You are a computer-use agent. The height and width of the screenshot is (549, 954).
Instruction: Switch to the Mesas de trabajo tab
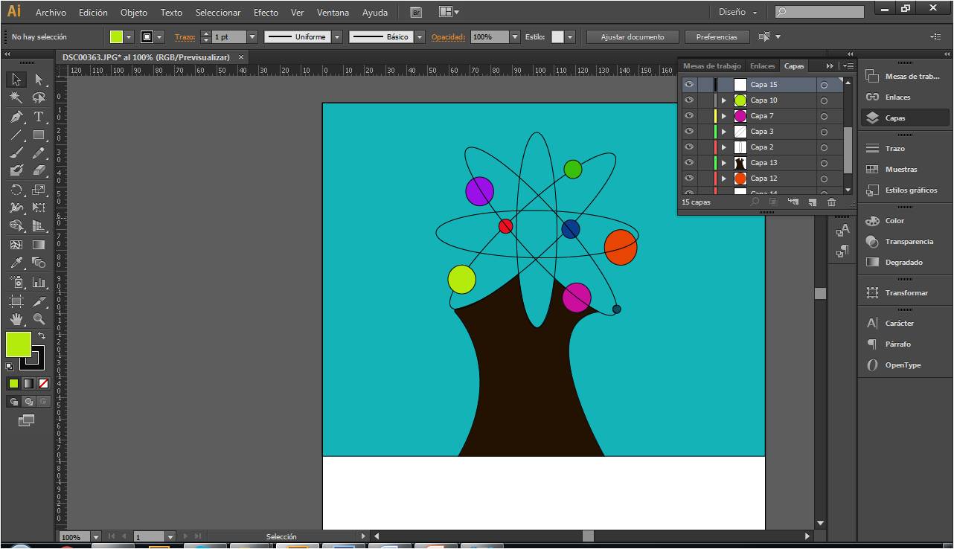tap(712, 66)
